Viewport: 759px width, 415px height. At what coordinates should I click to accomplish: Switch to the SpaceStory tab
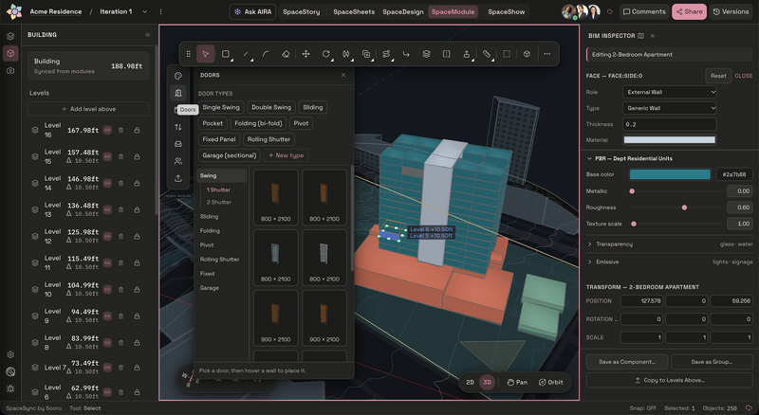(301, 11)
